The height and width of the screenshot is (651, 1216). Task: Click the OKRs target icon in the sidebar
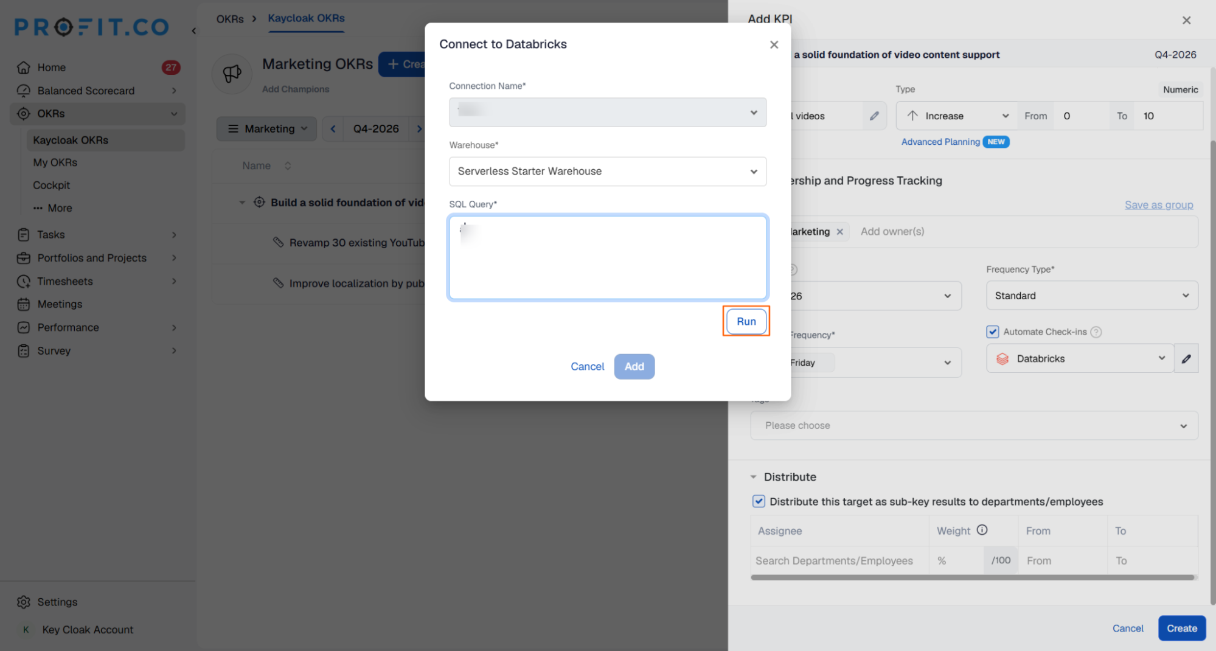click(x=24, y=114)
